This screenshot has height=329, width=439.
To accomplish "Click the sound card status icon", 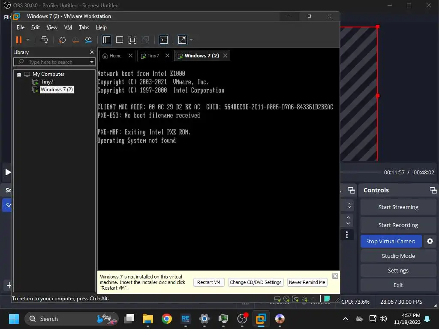I will (x=304, y=299).
